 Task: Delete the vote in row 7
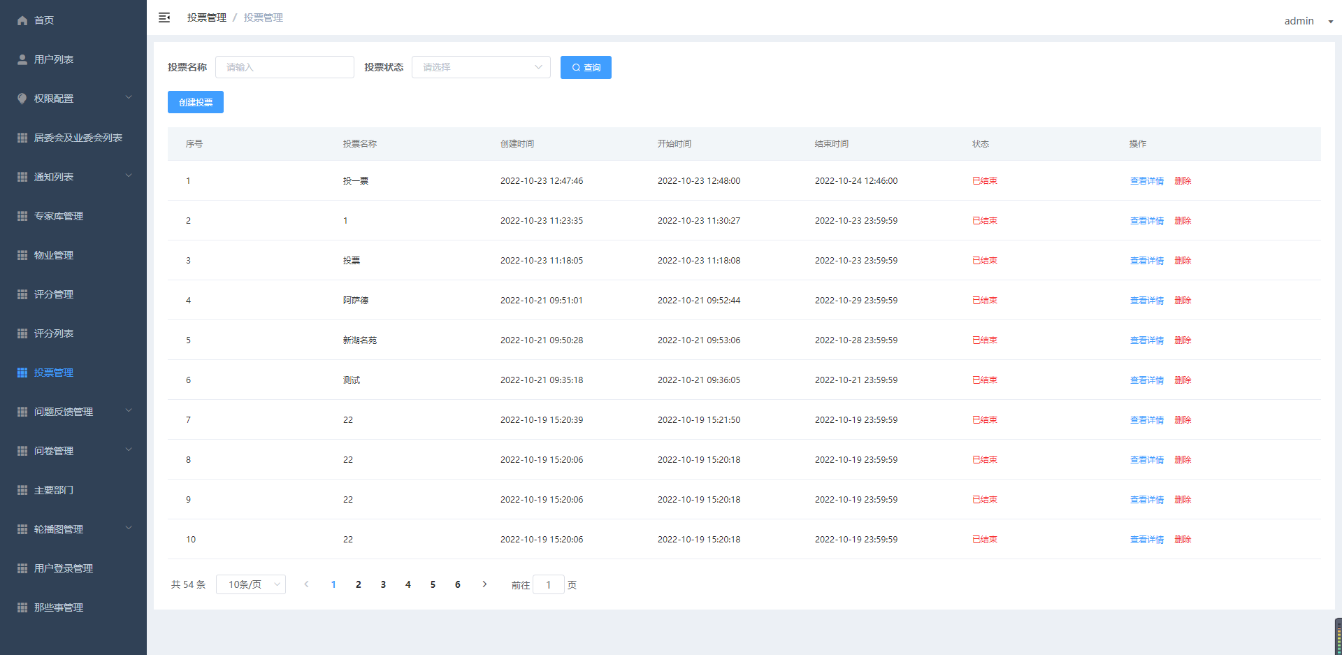[x=1183, y=420]
